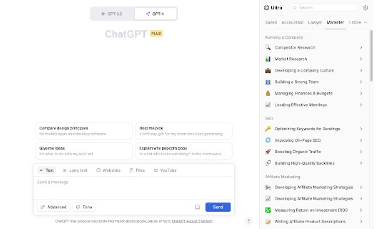Expand the Competitor Research row chevron
The width and height of the screenshot is (381, 229).
[361, 47]
